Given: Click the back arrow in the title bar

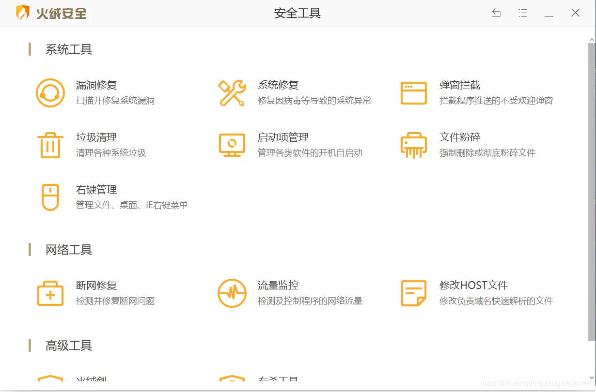Looking at the screenshot, I should tap(496, 13).
